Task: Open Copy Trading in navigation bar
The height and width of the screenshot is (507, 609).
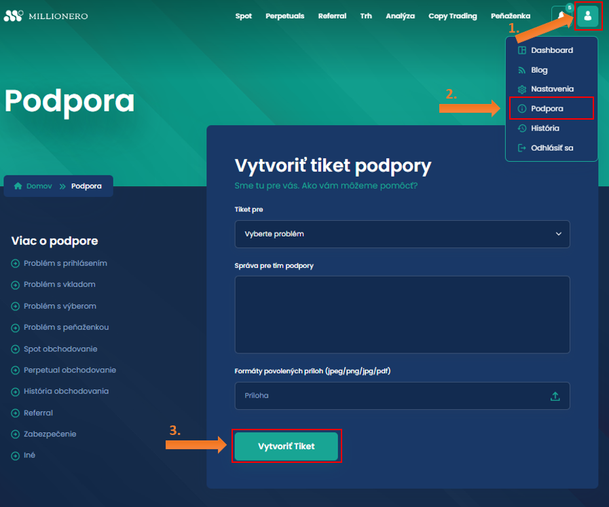Action: coord(452,16)
